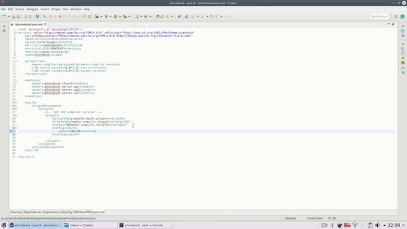This screenshot has height=229, width=407.
Task: Switch to the Overview tab
Action: point(16,212)
